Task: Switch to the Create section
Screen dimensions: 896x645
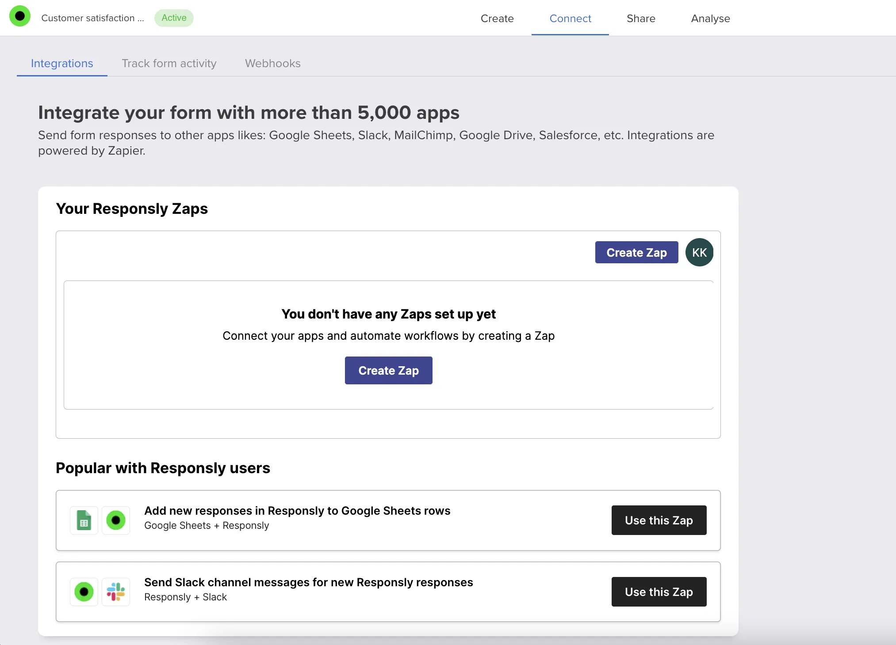Action: (x=497, y=19)
